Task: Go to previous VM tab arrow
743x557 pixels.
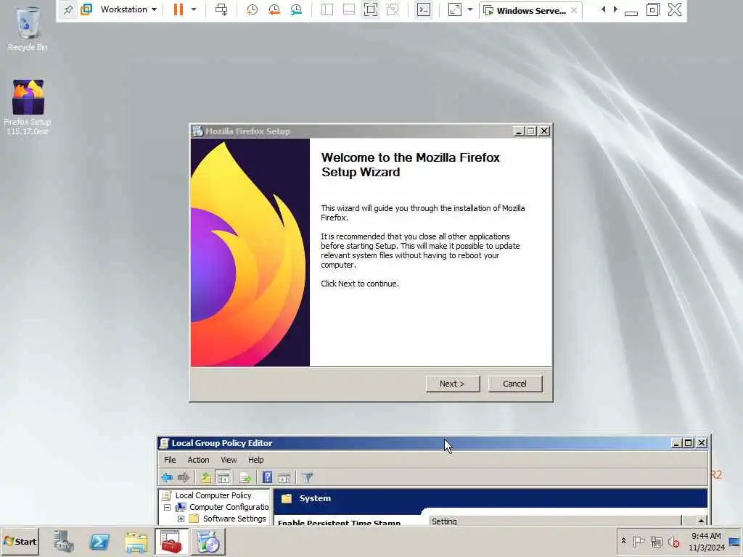Action: [603, 9]
